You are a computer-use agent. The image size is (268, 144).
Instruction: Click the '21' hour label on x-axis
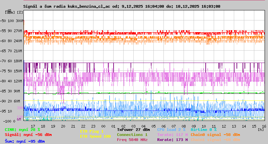pyautogui.click(x=73, y=126)
